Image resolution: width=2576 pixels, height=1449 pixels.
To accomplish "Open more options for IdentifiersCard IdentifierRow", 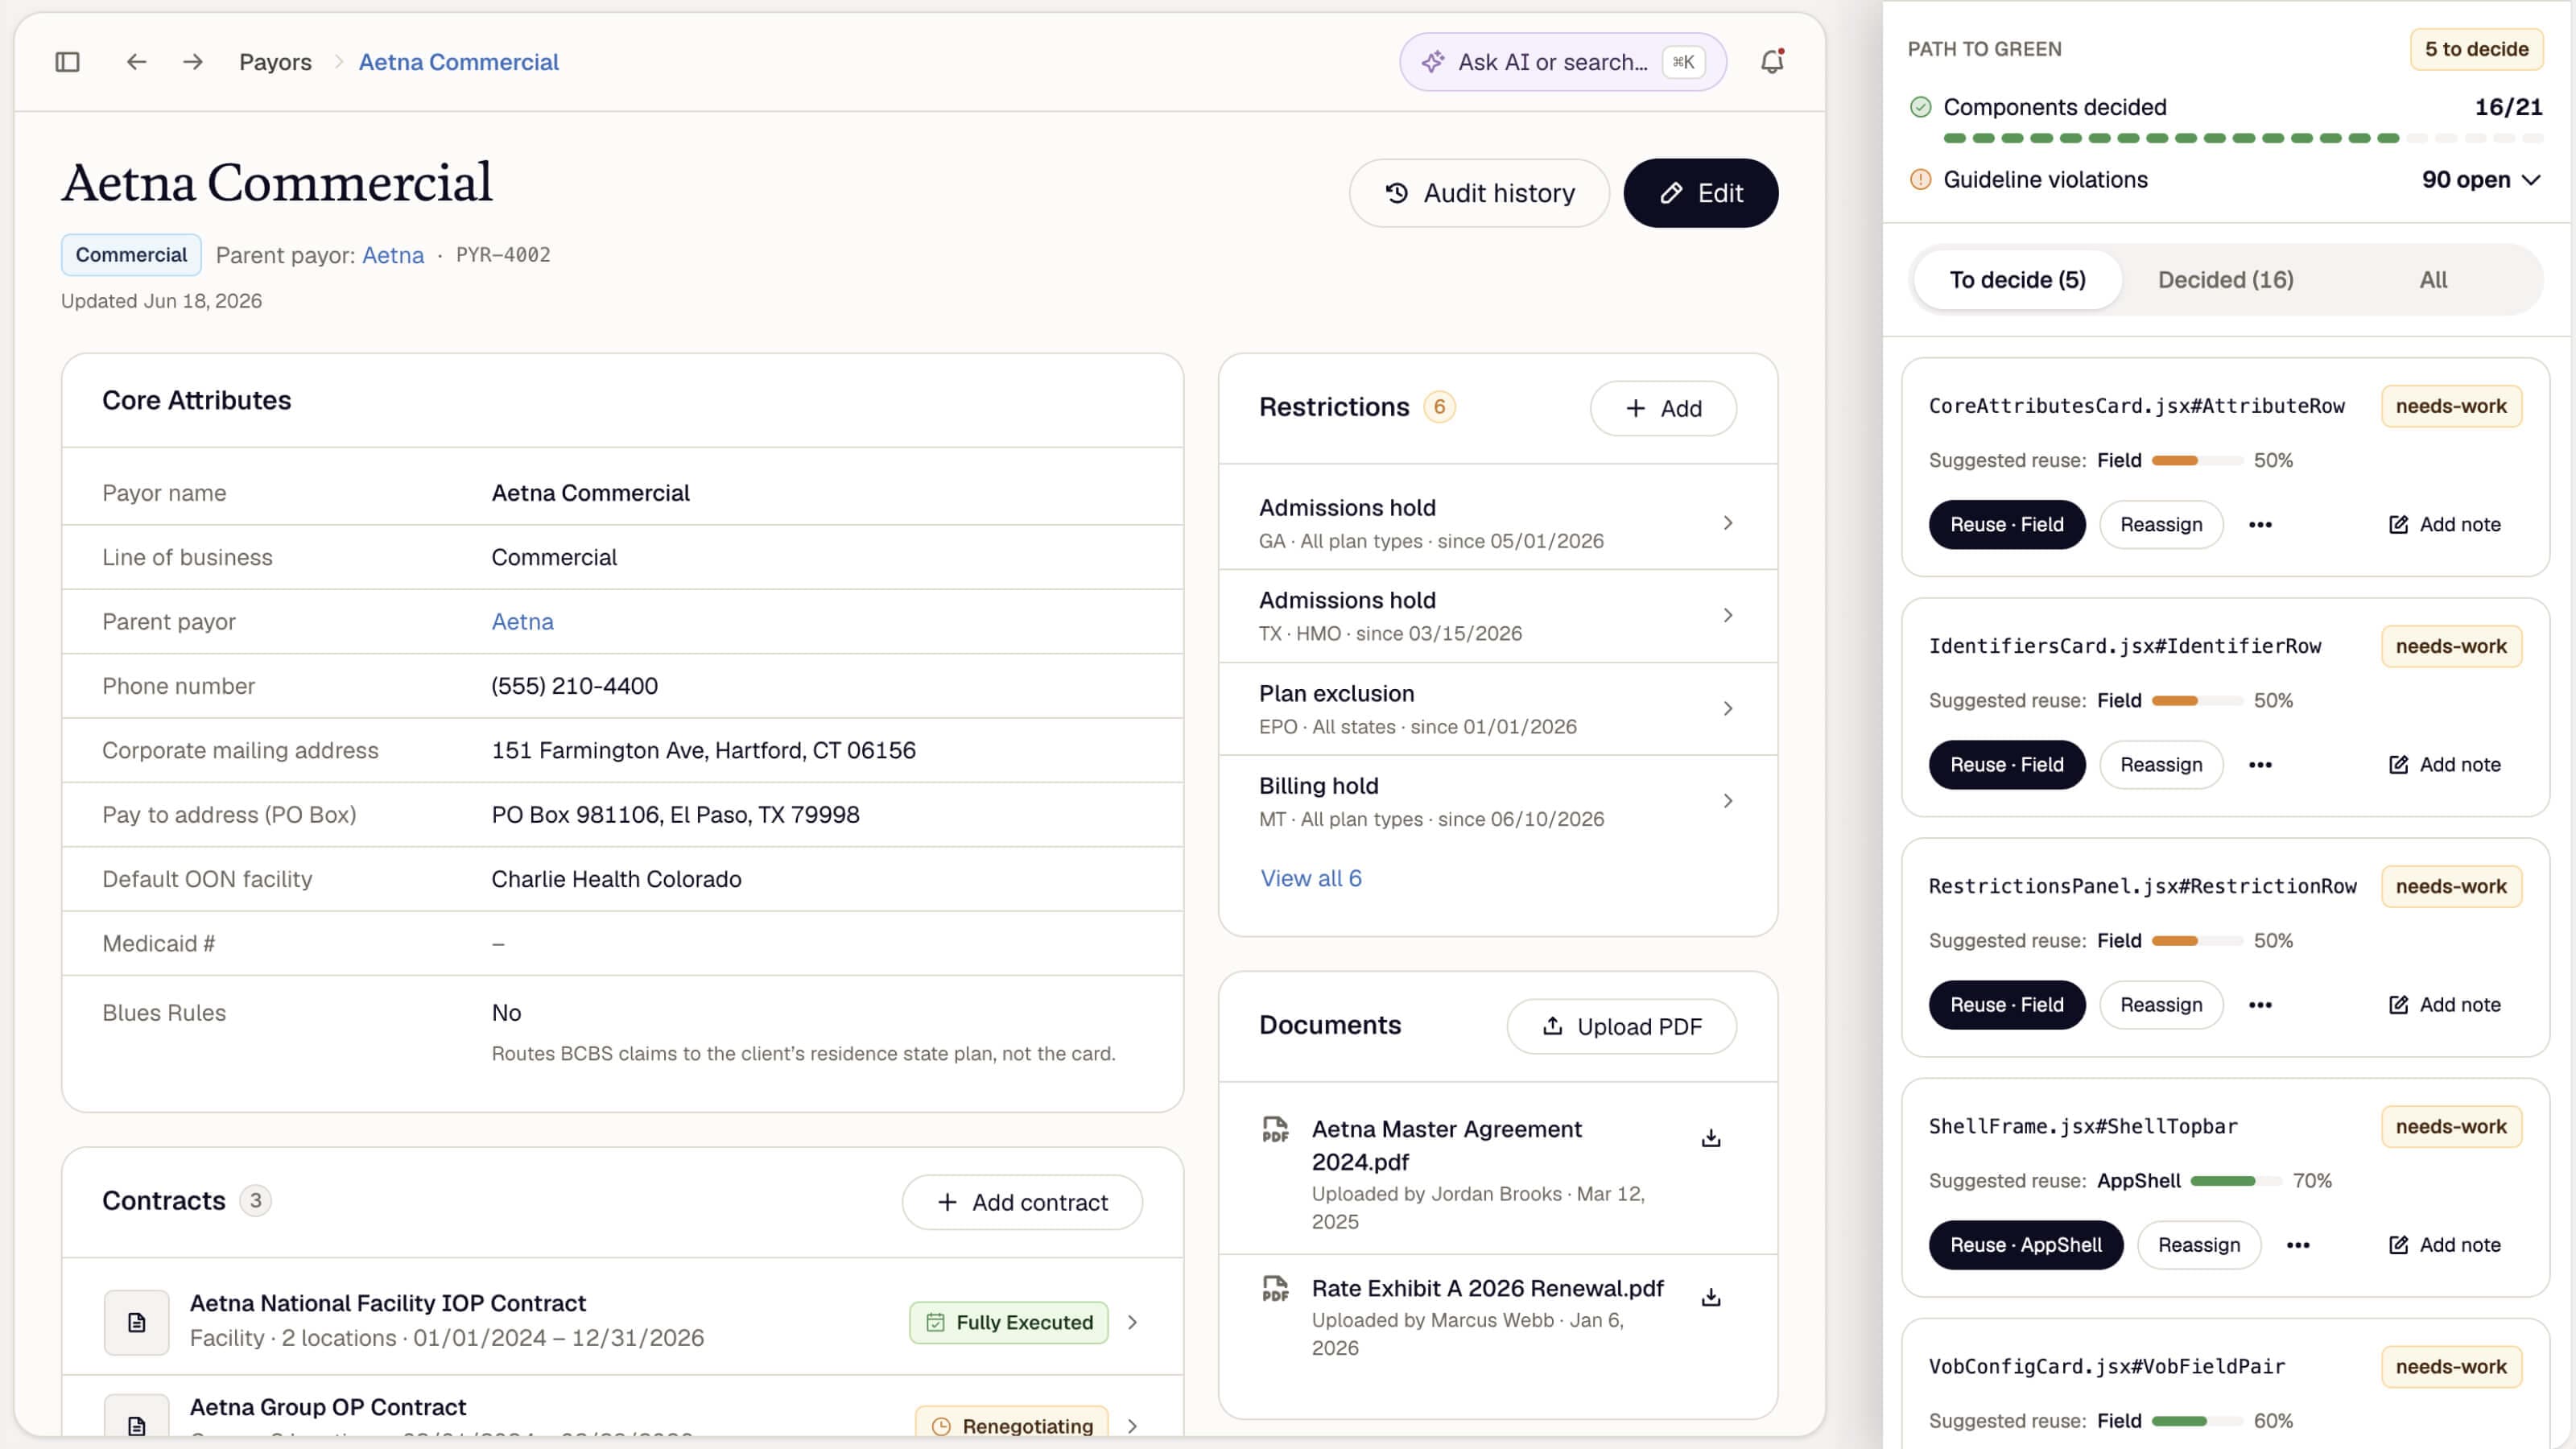I will point(2260,765).
